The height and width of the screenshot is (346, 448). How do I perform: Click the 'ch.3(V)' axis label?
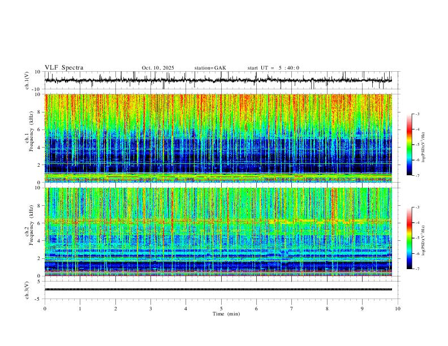pyautogui.click(x=27, y=291)
